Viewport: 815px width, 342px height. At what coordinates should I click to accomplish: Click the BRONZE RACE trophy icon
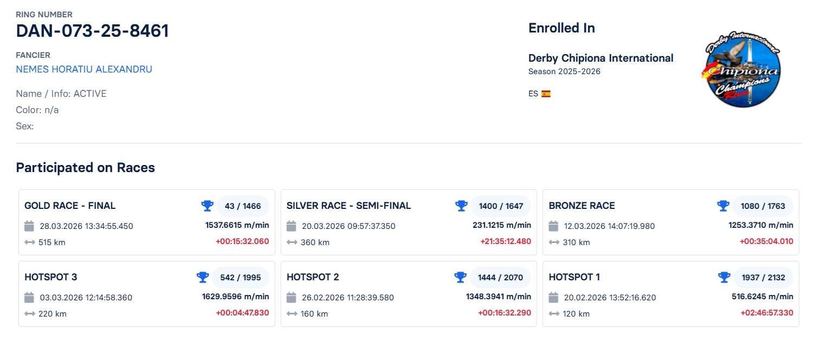(x=723, y=206)
